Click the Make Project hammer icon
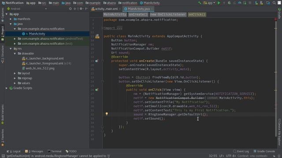Viewport: 282px width, 158px height. [200, 3]
